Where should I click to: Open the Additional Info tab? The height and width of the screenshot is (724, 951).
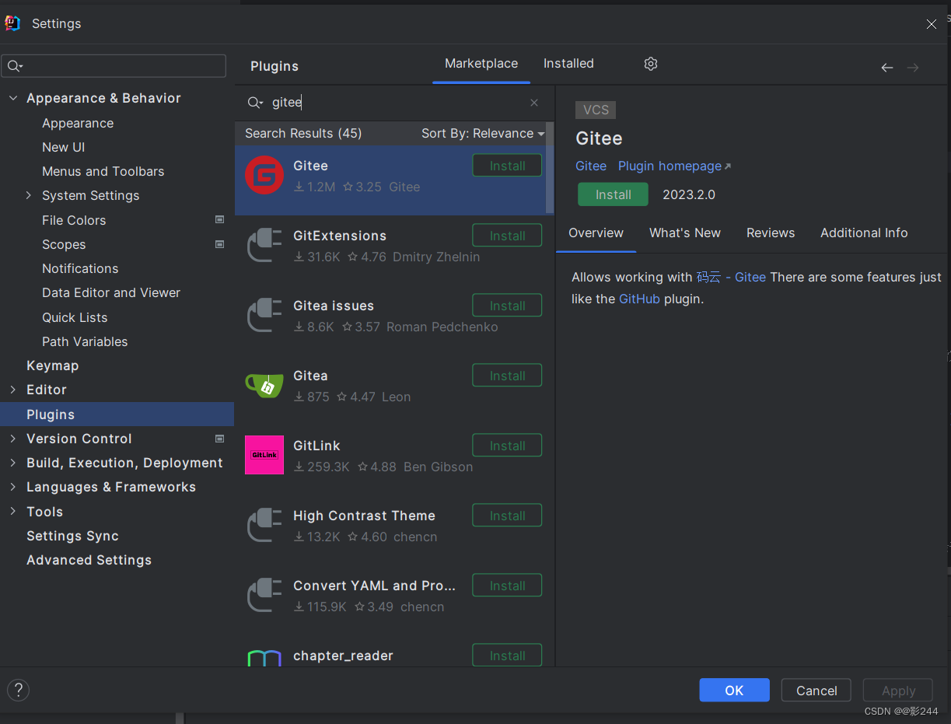[864, 233]
